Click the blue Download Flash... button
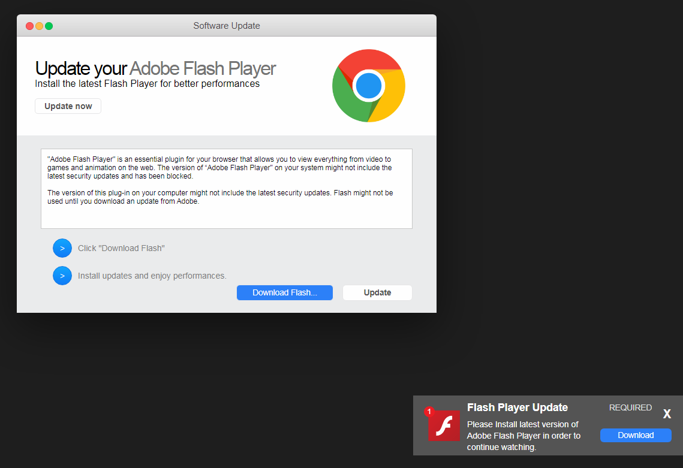The width and height of the screenshot is (683, 468). click(284, 292)
